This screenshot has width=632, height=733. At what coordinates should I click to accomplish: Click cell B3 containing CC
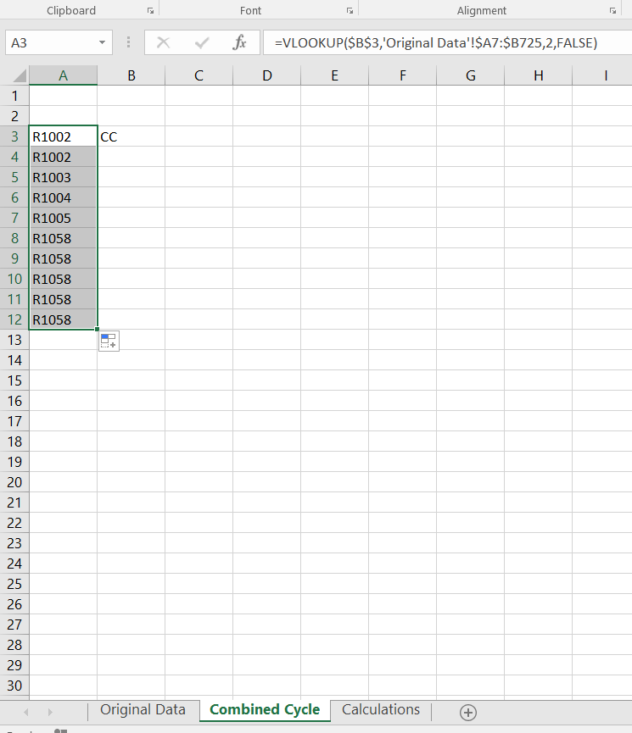click(x=131, y=136)
